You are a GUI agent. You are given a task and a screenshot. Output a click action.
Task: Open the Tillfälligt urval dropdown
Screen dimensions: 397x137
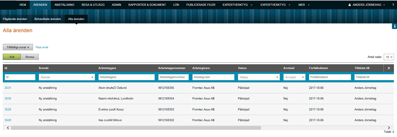pos(18,47)
